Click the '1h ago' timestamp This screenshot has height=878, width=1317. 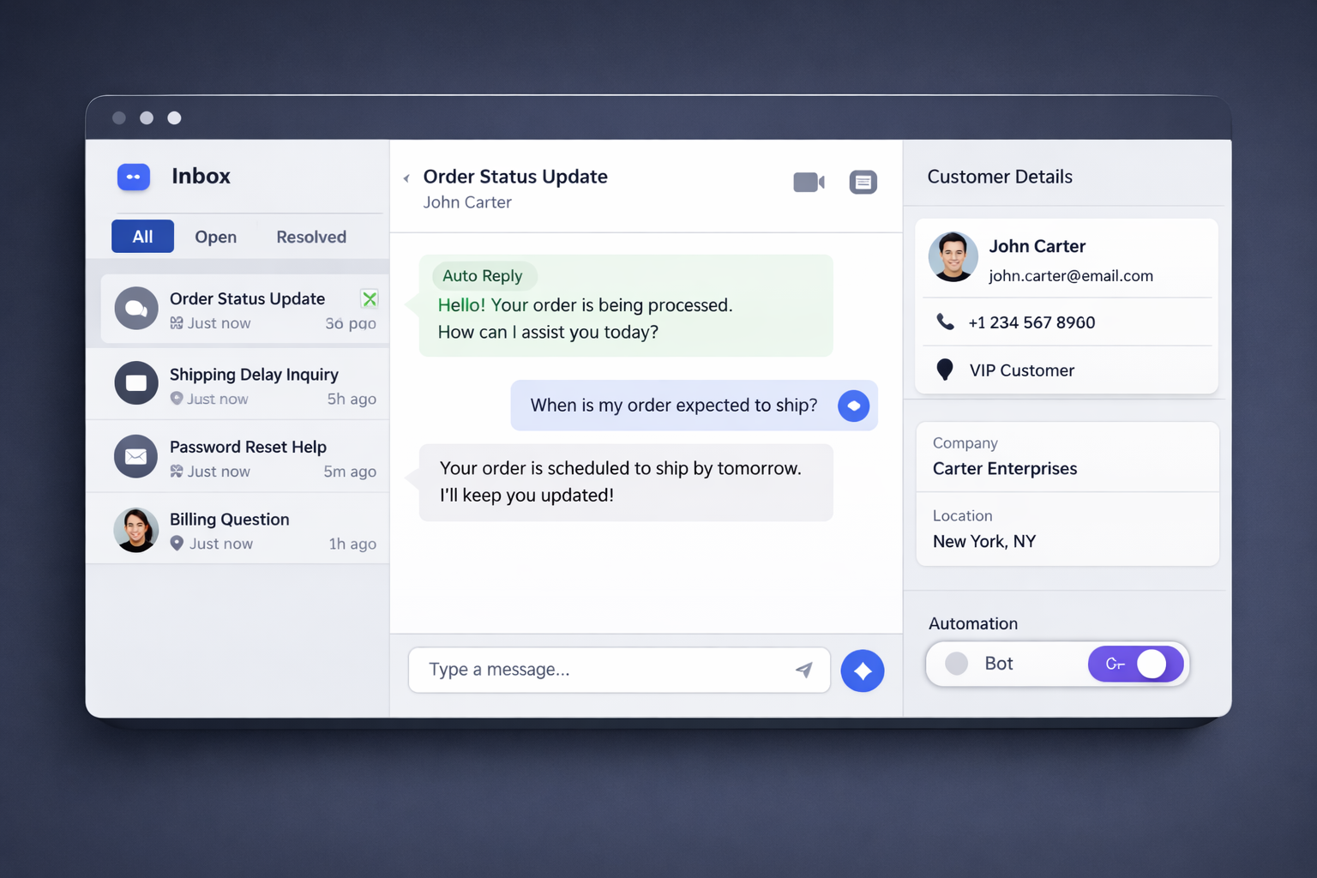coord(352,544)
